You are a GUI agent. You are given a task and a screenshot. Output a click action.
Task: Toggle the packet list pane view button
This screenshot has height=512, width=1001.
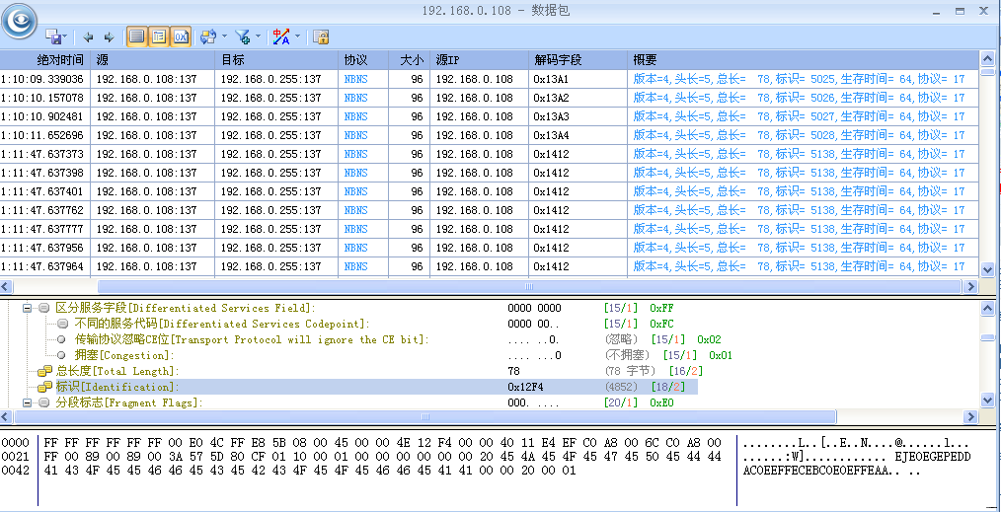137,37
